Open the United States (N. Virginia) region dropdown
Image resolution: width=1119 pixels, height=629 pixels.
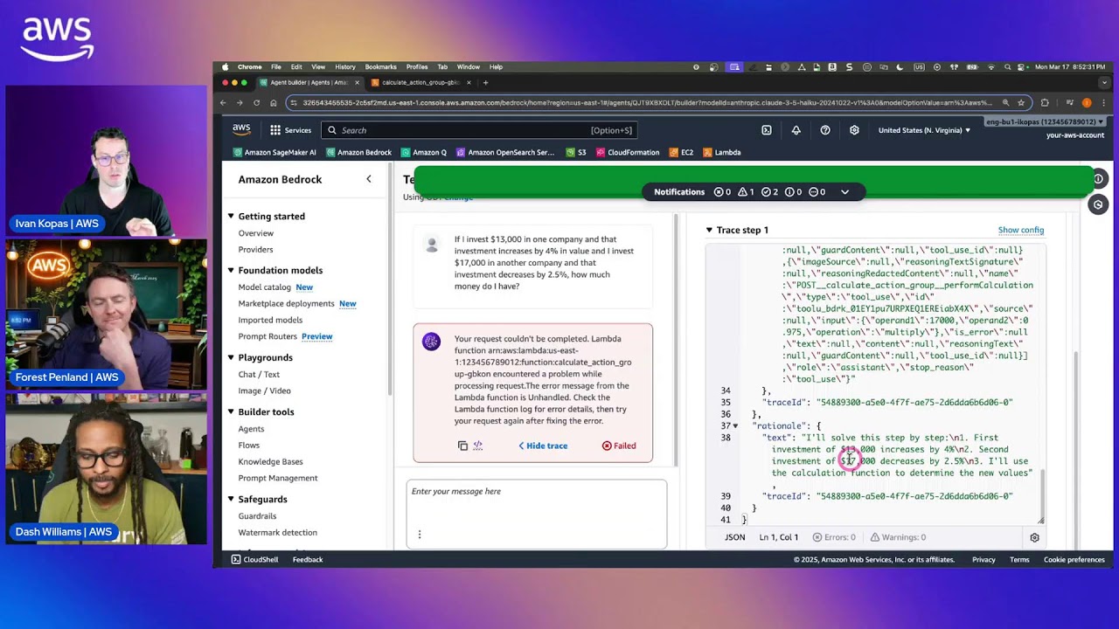pyautogui.click(x=924, y=130)
